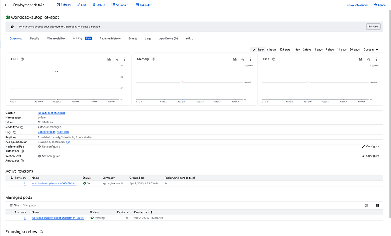
Task: Switch to the YAML tab
Action: click(x=189, y=39)
